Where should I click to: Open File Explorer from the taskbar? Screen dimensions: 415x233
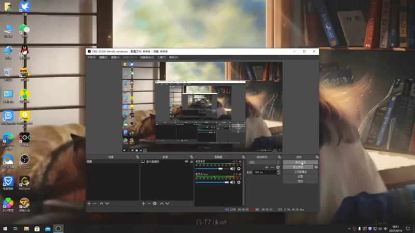point(26,228)
